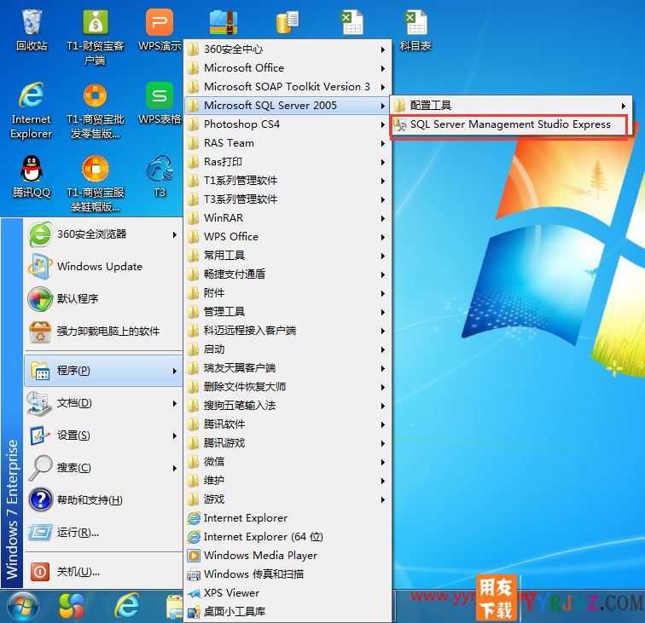This screenshot has height=623, width=645.
Task: Launch T1-财贸宝客户端 desktop icon
Action: (x=95, y=37)
